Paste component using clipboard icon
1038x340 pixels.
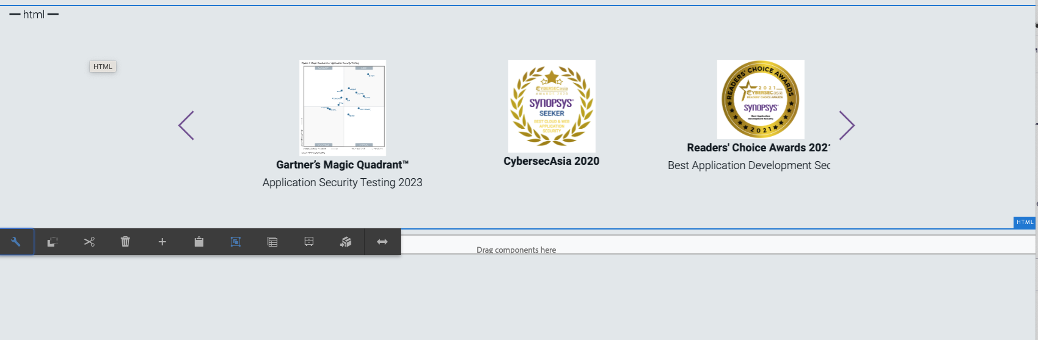pos(199,242)
